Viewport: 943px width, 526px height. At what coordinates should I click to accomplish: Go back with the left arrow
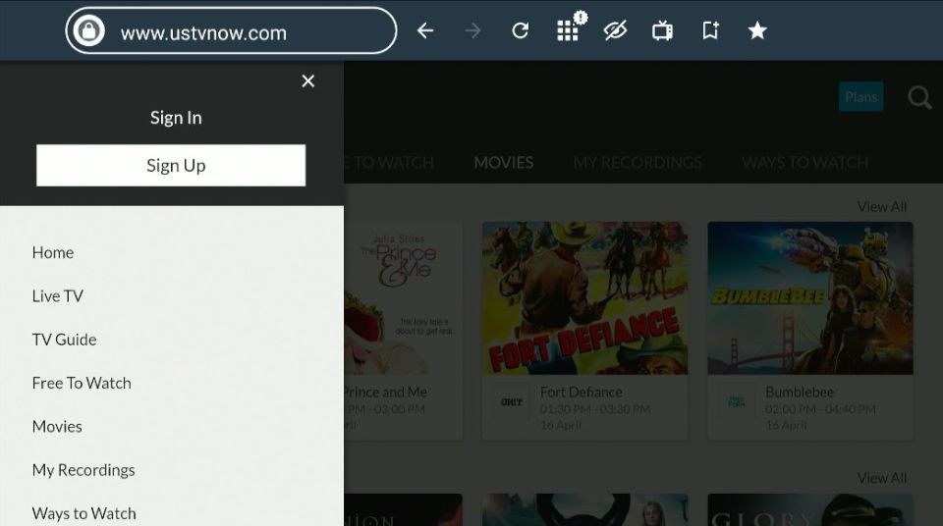425,30
